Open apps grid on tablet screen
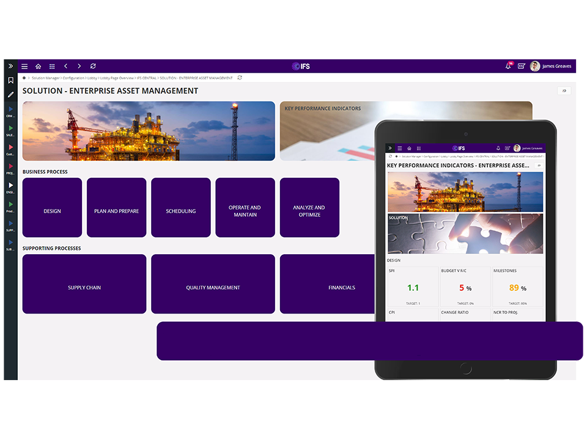The image size is (587, 440). click(418, 148)
